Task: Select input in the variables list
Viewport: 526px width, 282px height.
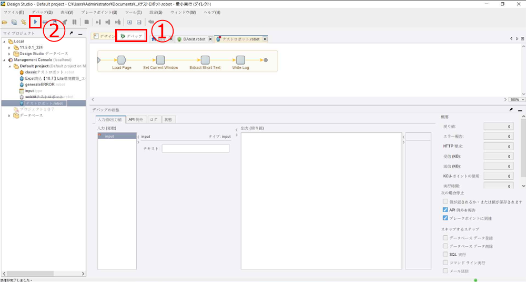Action: click(117, 136)
